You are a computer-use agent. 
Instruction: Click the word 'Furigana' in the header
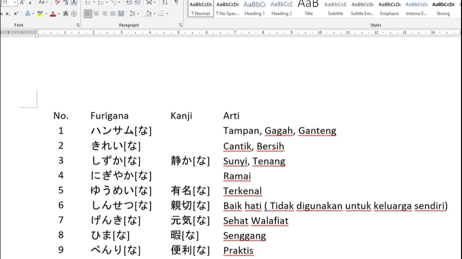coord(109,116)
